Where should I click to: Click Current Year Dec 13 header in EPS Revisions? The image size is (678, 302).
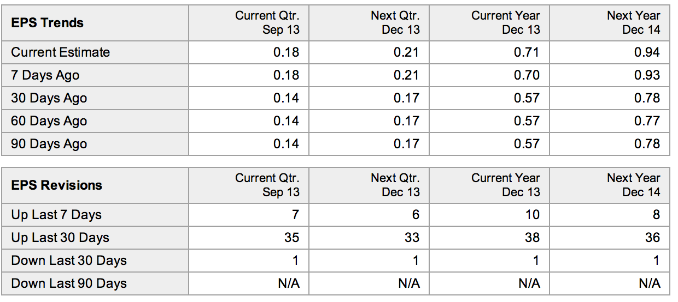coord(506,185)
